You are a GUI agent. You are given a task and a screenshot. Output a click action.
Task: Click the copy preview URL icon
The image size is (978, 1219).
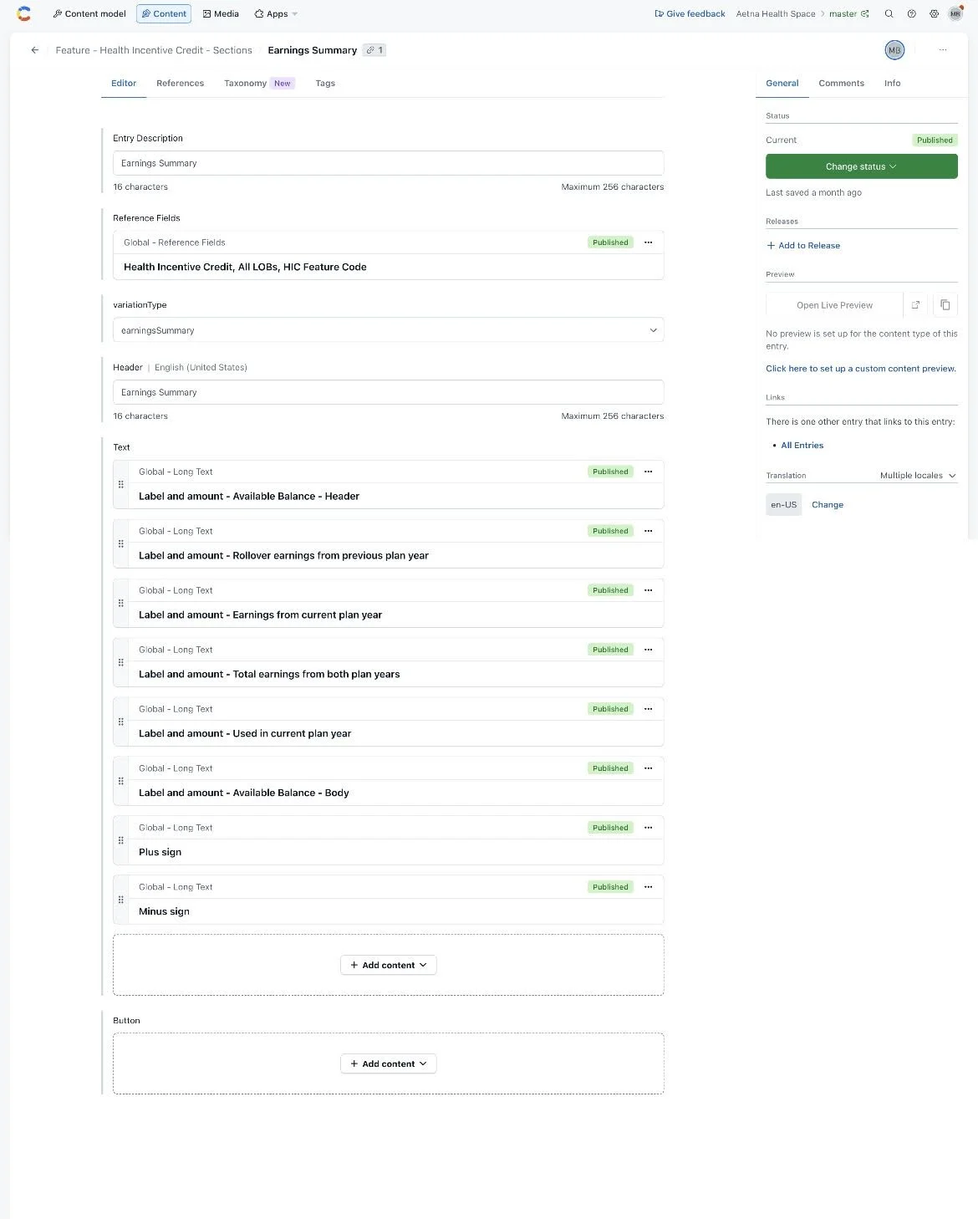[x=945, y=304]
